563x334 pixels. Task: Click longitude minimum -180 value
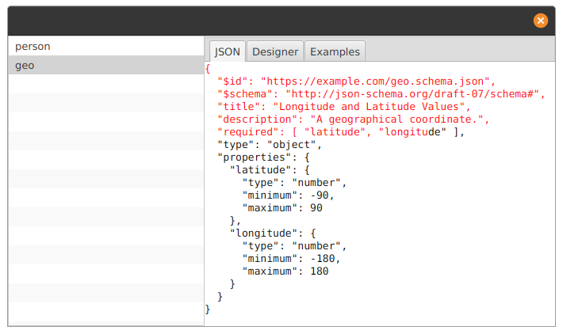325,258
